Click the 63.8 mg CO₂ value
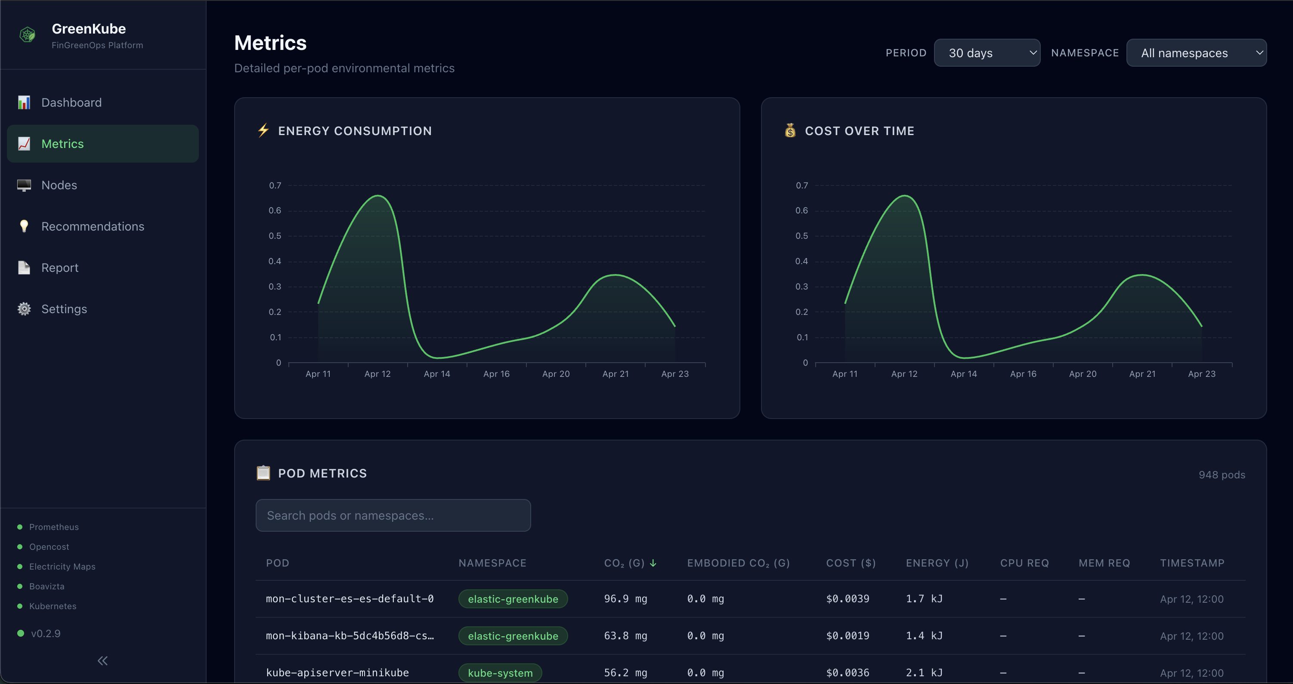This screenshot has width=1293, height=684. pos(625,636)
